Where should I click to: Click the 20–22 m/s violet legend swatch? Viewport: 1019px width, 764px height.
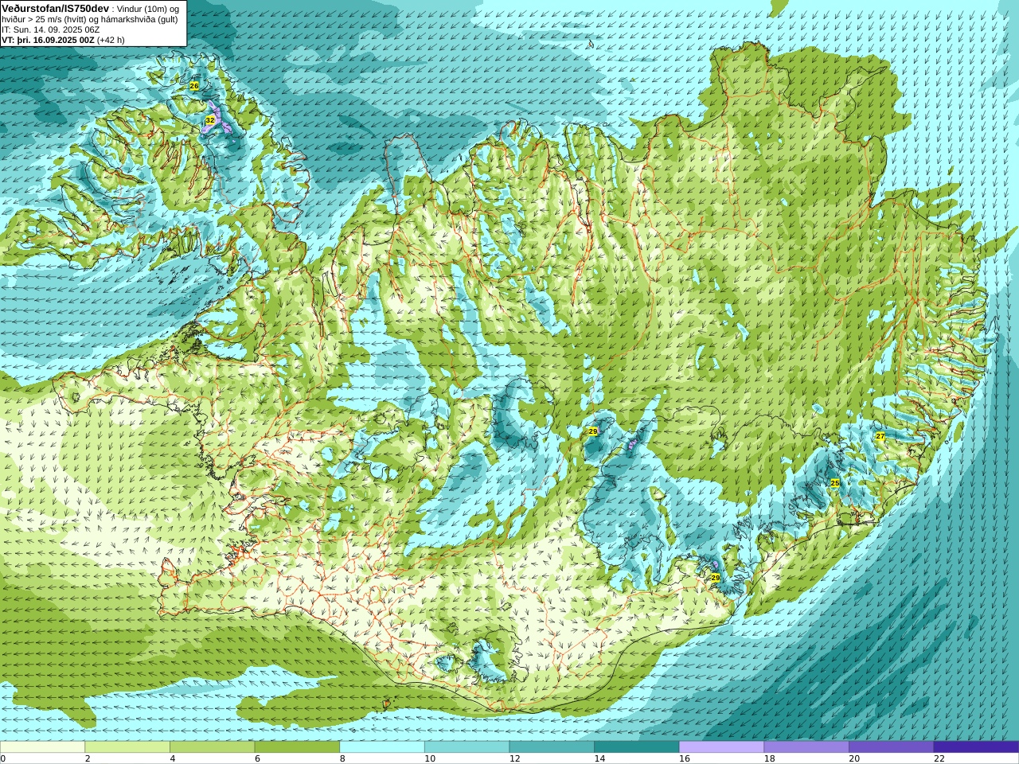tap(892, 747)
